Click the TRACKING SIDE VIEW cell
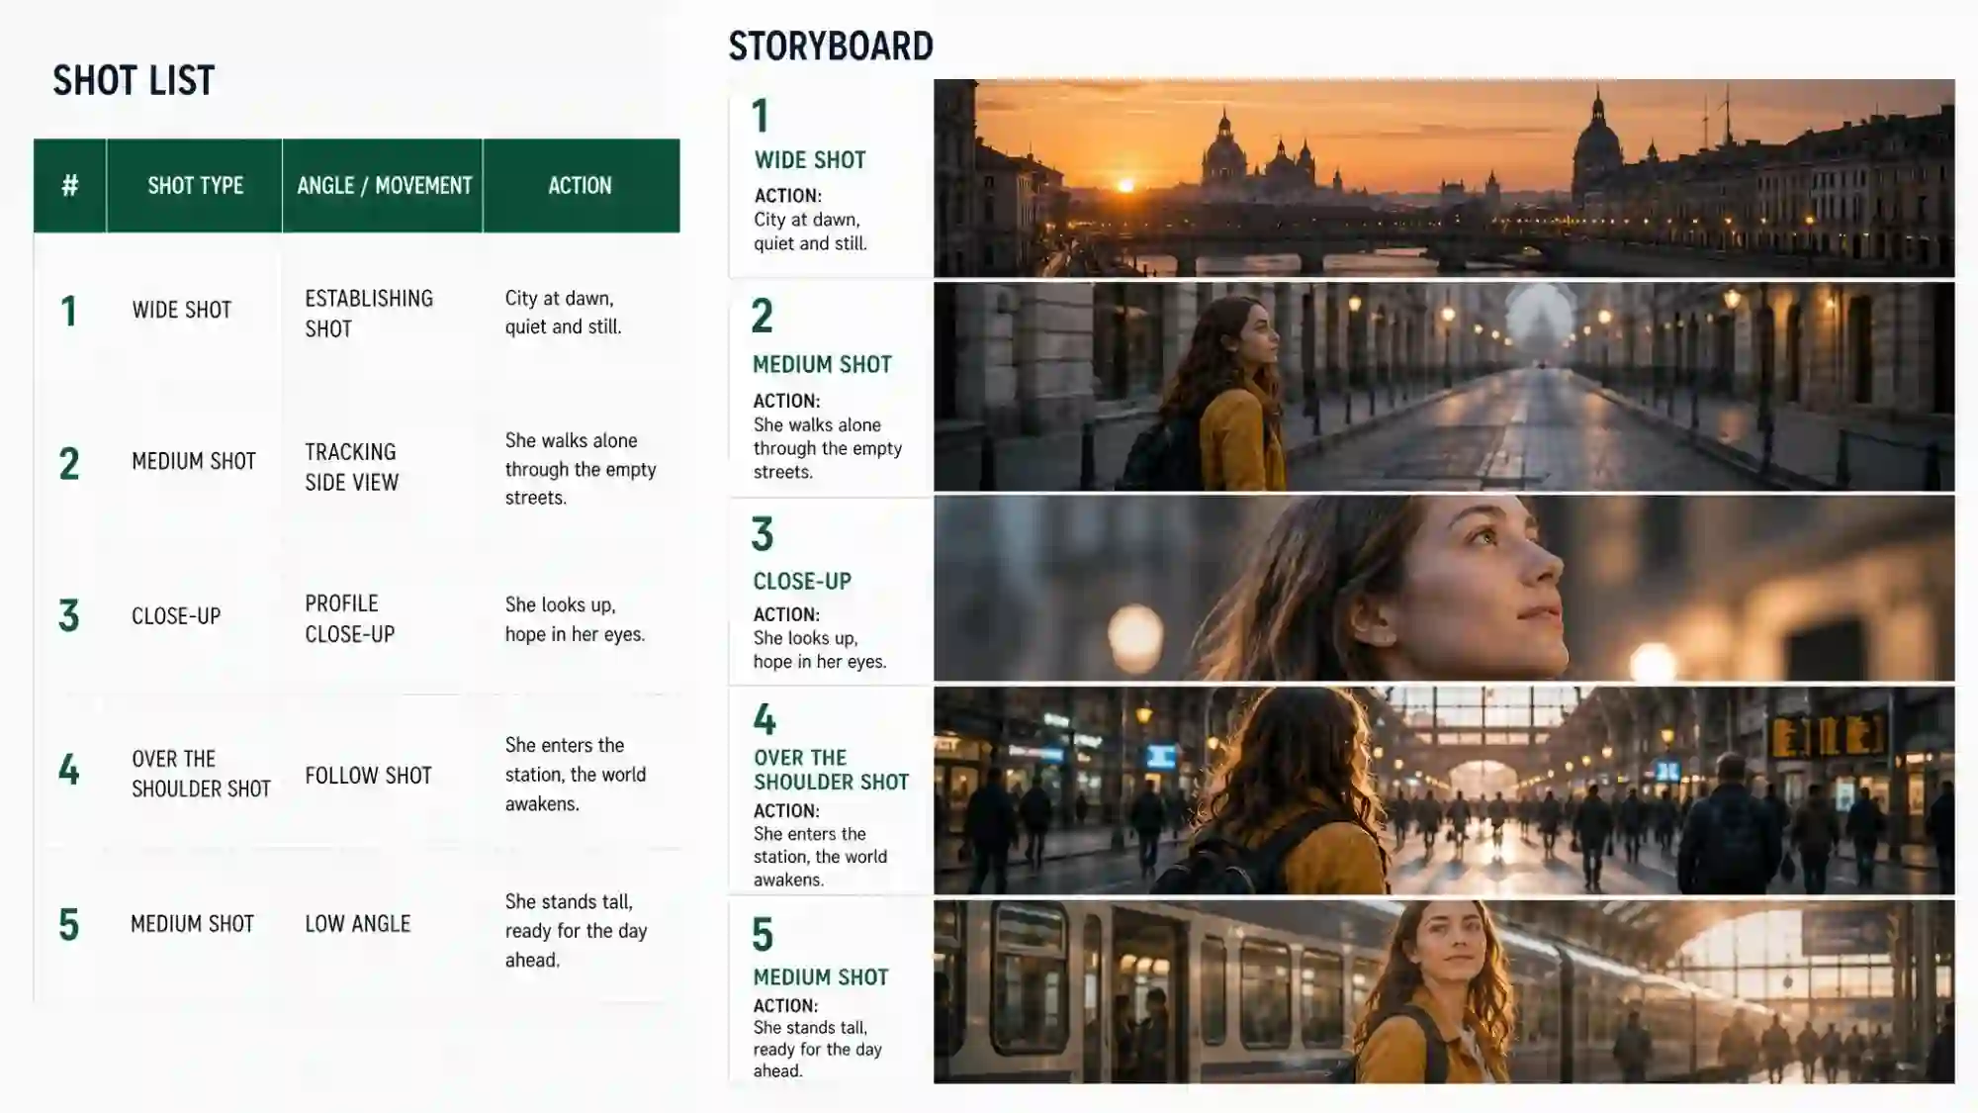This screenshot has width=1978, height=1113. tap(351, 467)
